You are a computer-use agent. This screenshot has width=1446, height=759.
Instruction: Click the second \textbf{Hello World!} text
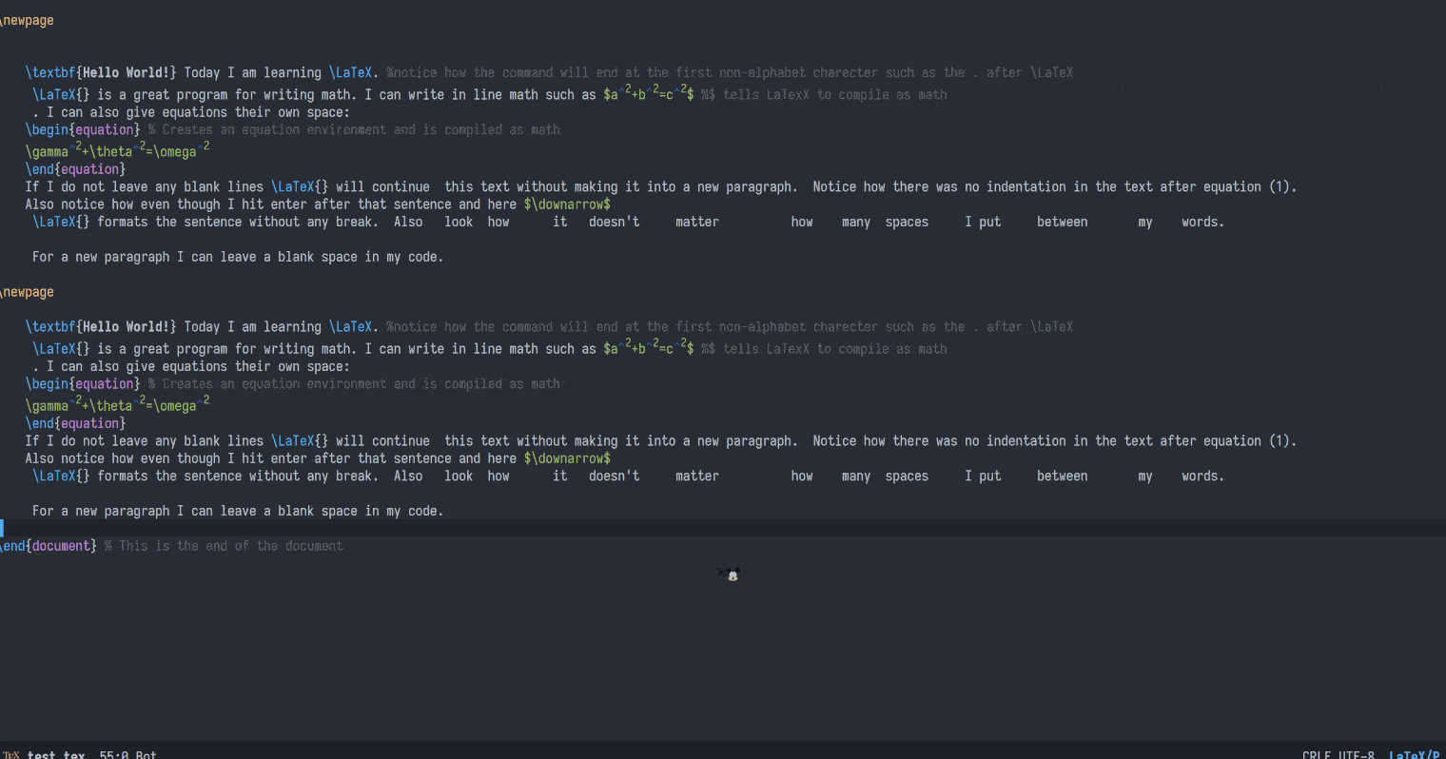click(101, 326)
